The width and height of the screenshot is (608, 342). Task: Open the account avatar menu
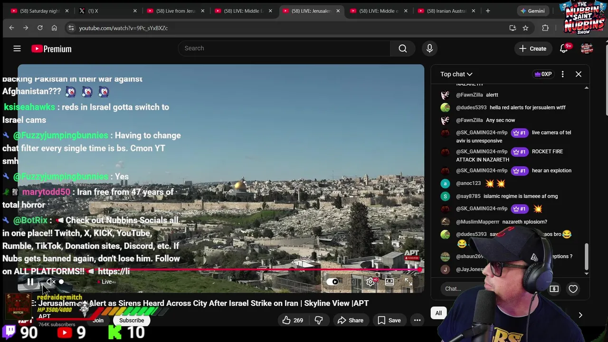tap(587, 48)
